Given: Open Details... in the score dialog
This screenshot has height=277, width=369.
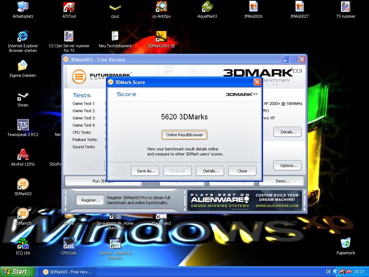Looking at the screenshot, I should [x=210, y=171].
